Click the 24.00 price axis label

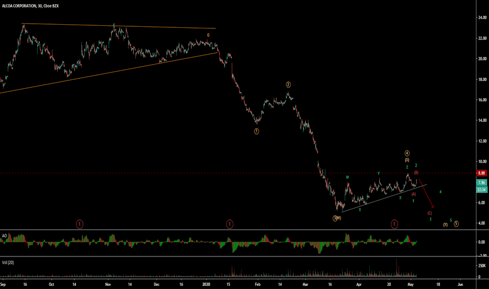[482, 17]
